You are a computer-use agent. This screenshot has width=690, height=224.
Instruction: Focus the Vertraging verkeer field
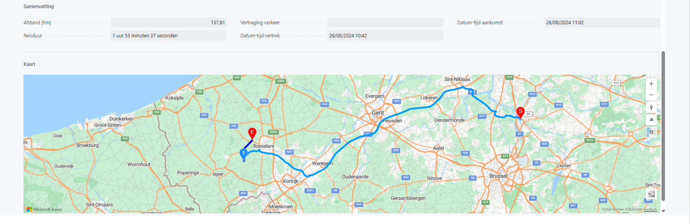[x=385, y=22]
